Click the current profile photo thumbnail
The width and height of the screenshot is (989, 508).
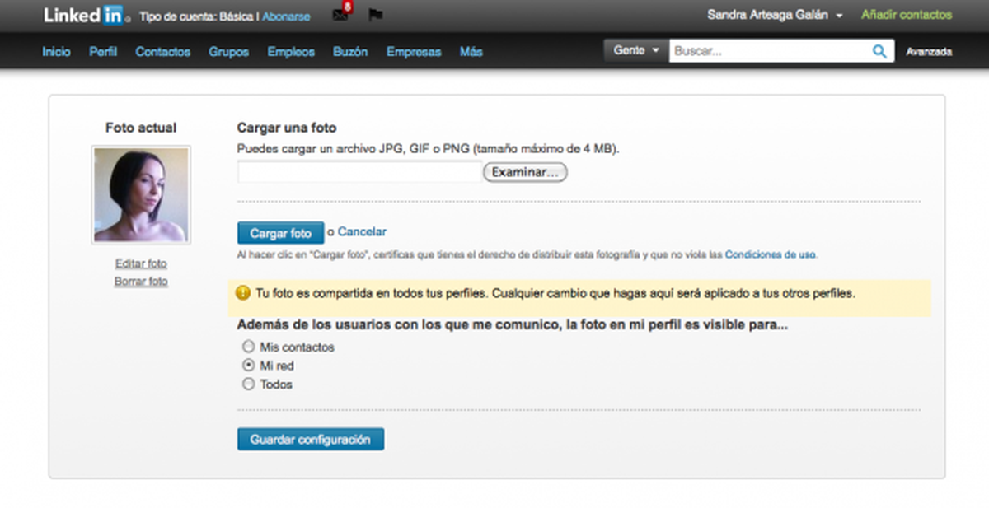tap(141, 193)
